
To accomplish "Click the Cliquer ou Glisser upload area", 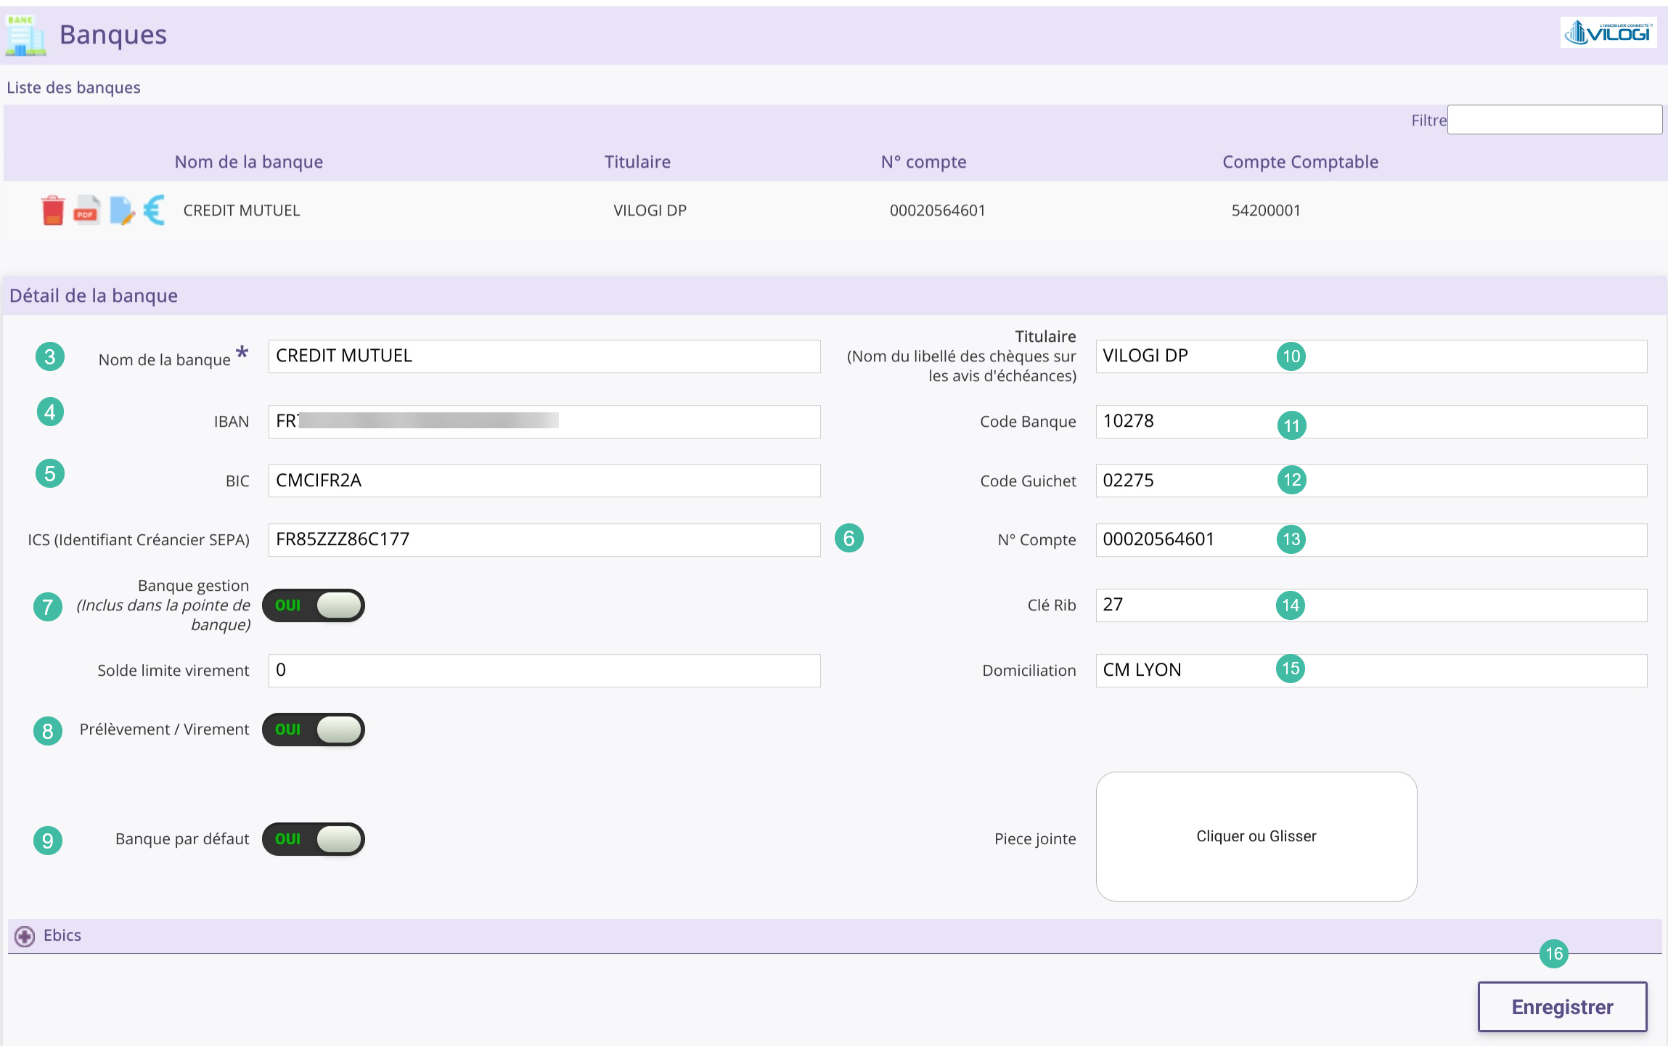I will 1256,836.
